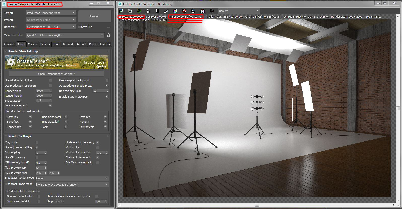The width and height of the screenshot is (402, 209).
Task: Switch to the Tools tab
Action: tap(56, 44)
